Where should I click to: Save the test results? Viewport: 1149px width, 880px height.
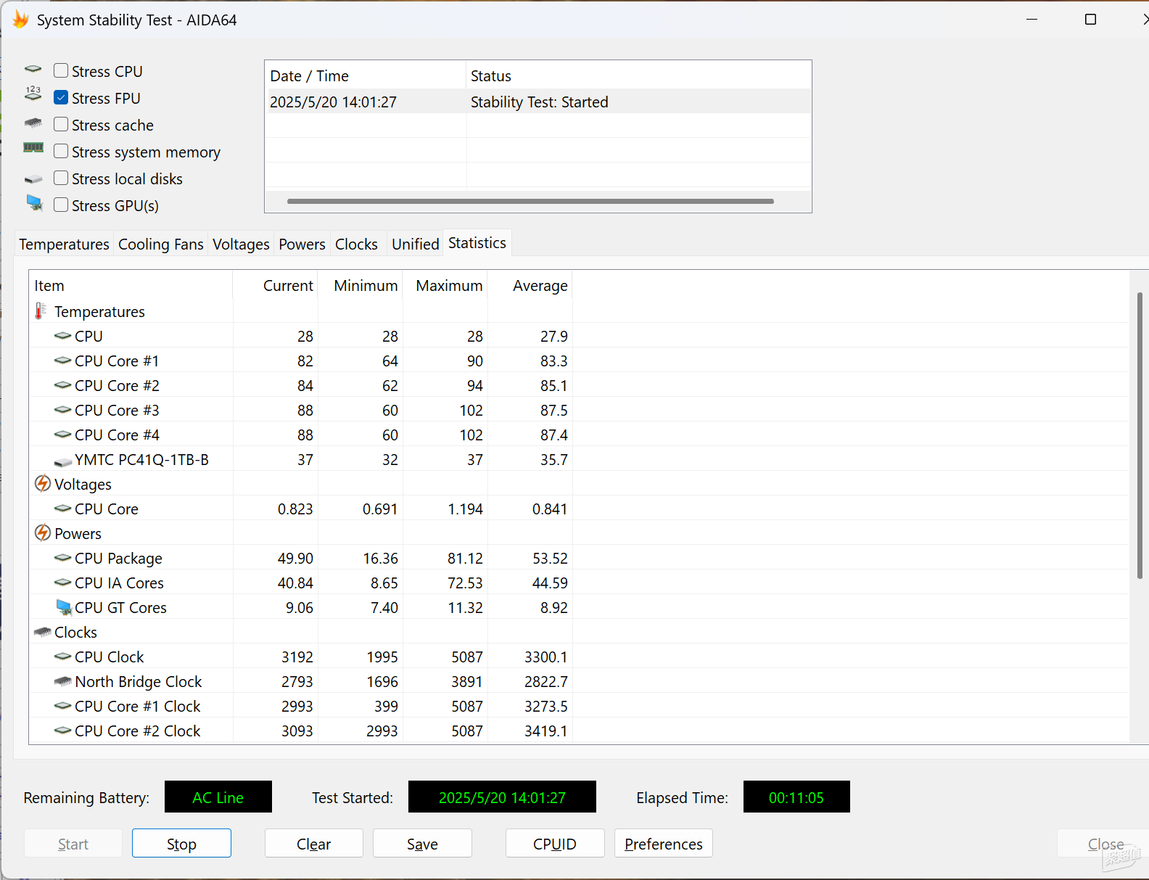tap(422, 843)
